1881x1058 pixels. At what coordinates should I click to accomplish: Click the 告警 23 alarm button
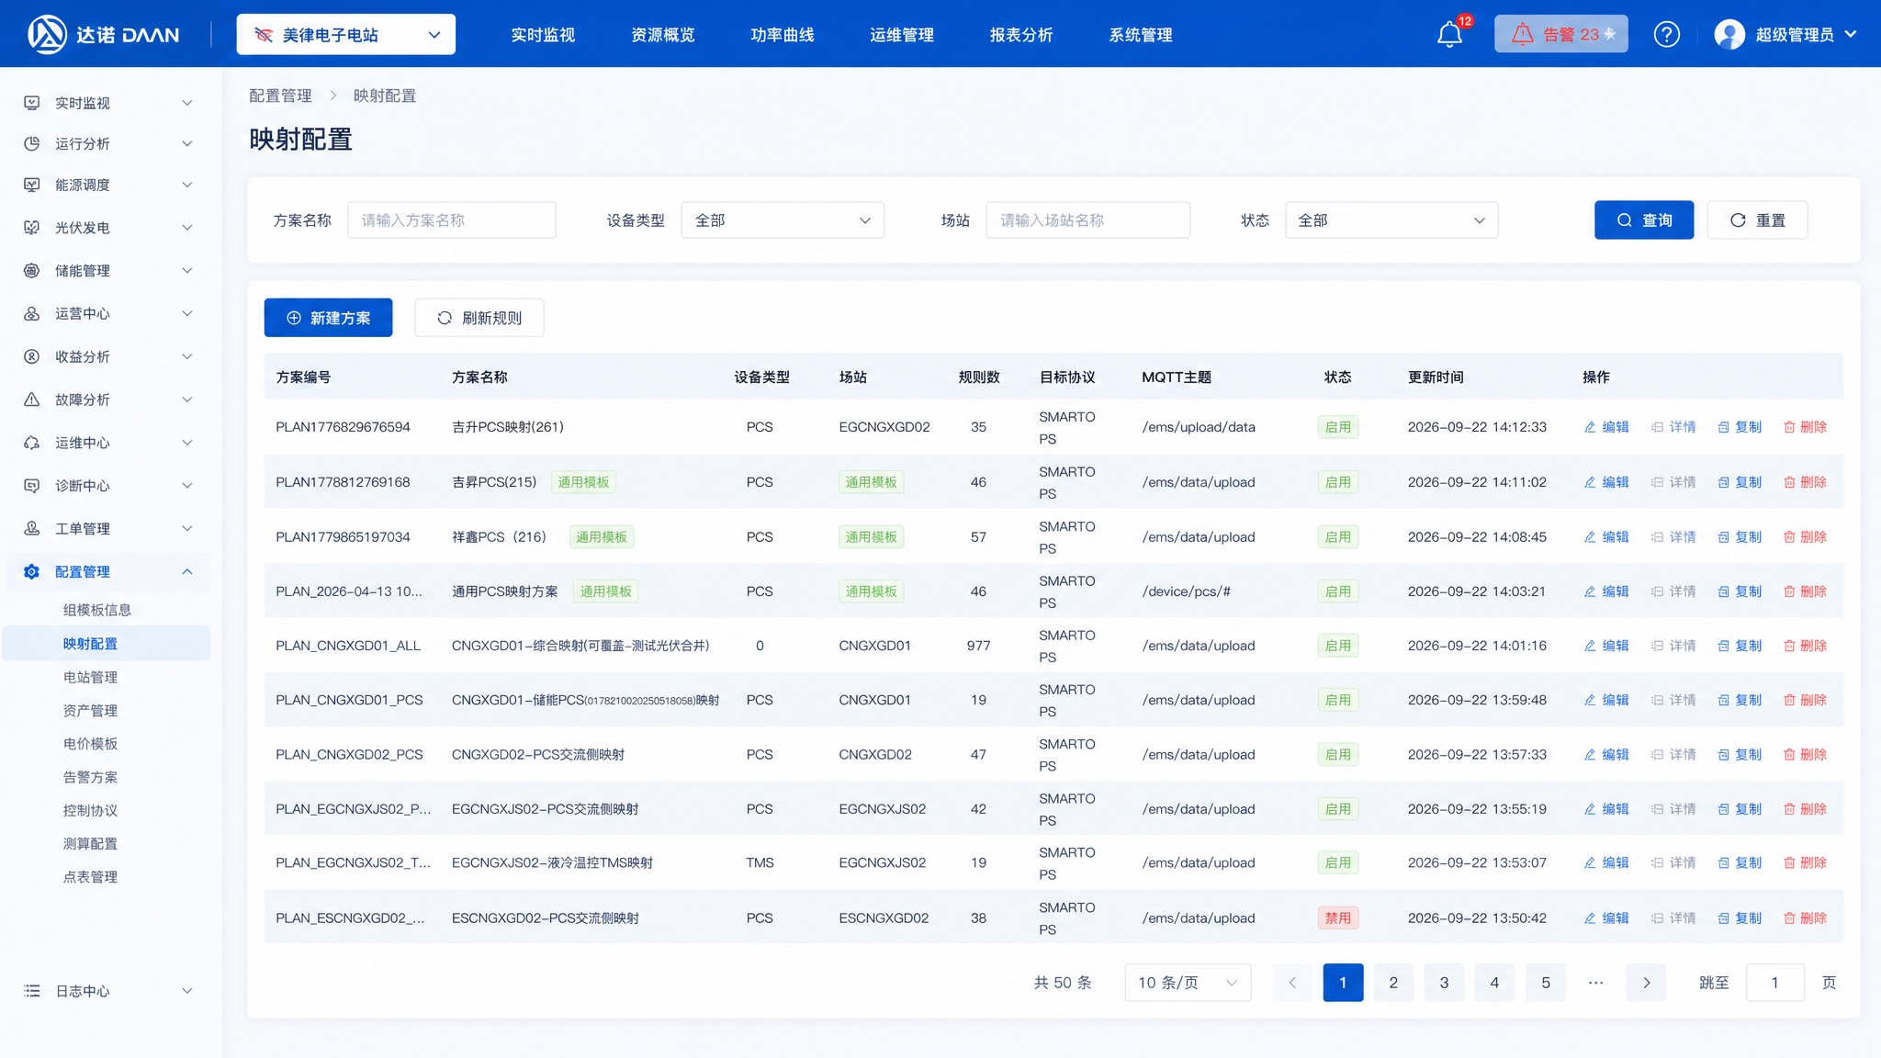[1560, 35]
